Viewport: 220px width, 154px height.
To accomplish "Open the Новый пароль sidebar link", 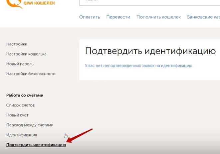I will click(x=20, y=64).
